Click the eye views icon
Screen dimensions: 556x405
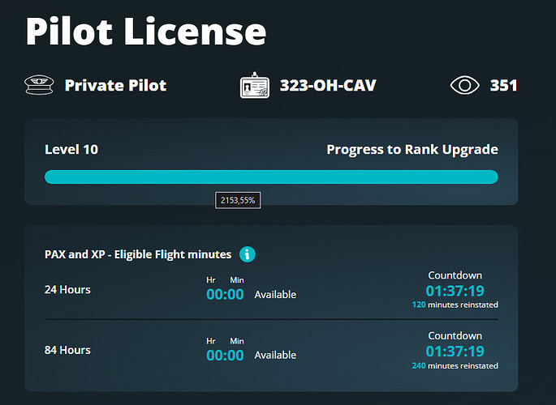tap(465, 85)
